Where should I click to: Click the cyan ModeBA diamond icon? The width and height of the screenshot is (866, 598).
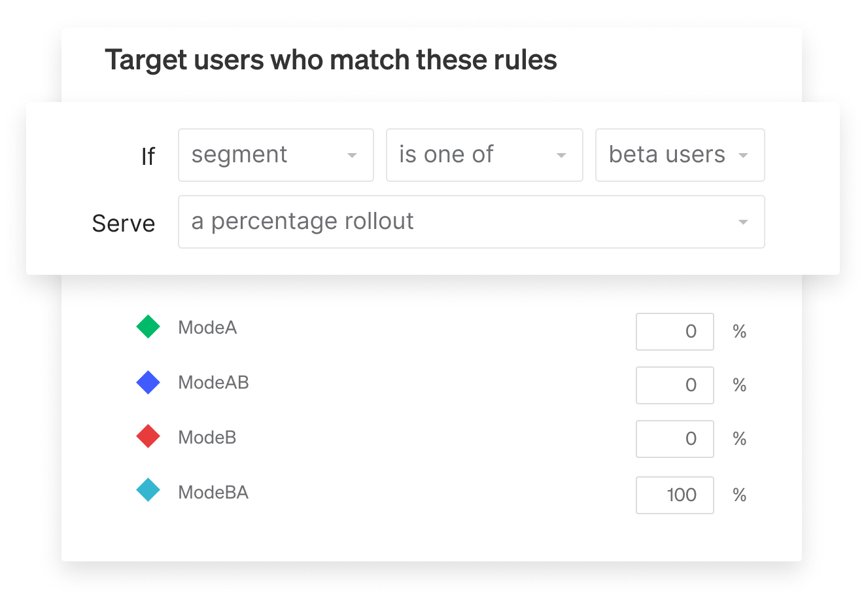(148, 490)
